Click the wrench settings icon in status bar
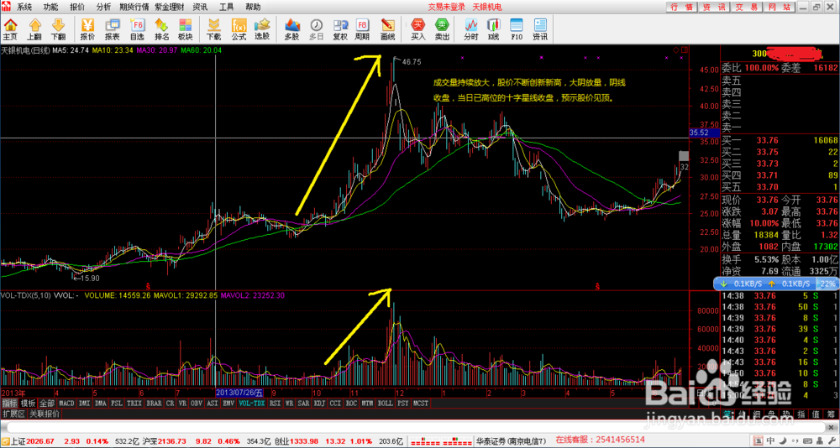This screenshot has height=448, width=840. 832,440
